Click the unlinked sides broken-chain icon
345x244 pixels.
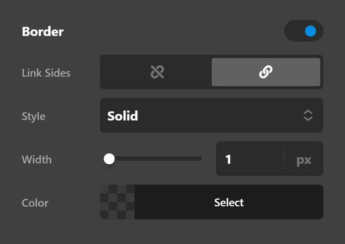(157, 72)
